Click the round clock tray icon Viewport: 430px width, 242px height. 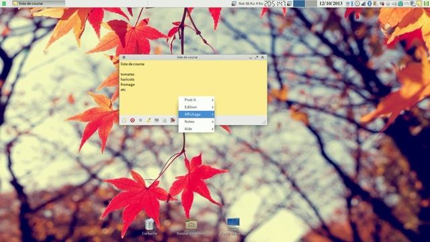tap(357, 3)
